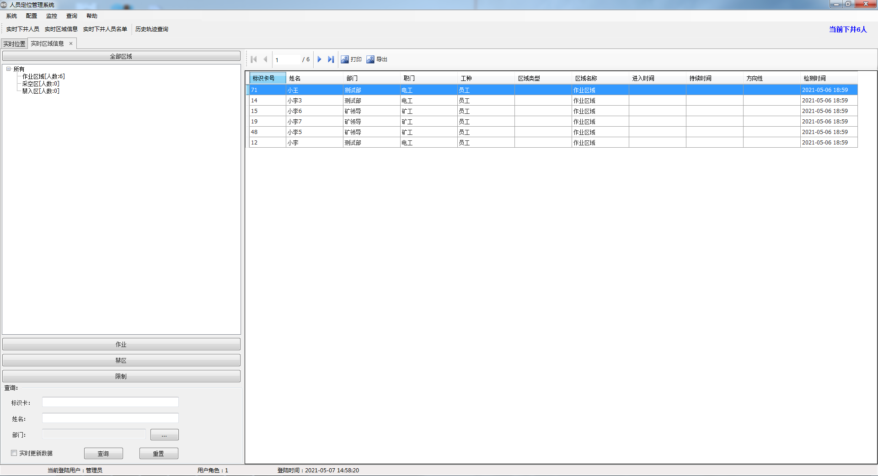The height and width of the screenshot is (476, 878).
Task: Select 作业区域[人数:6] tree item
Action: (x=43, y=76)
